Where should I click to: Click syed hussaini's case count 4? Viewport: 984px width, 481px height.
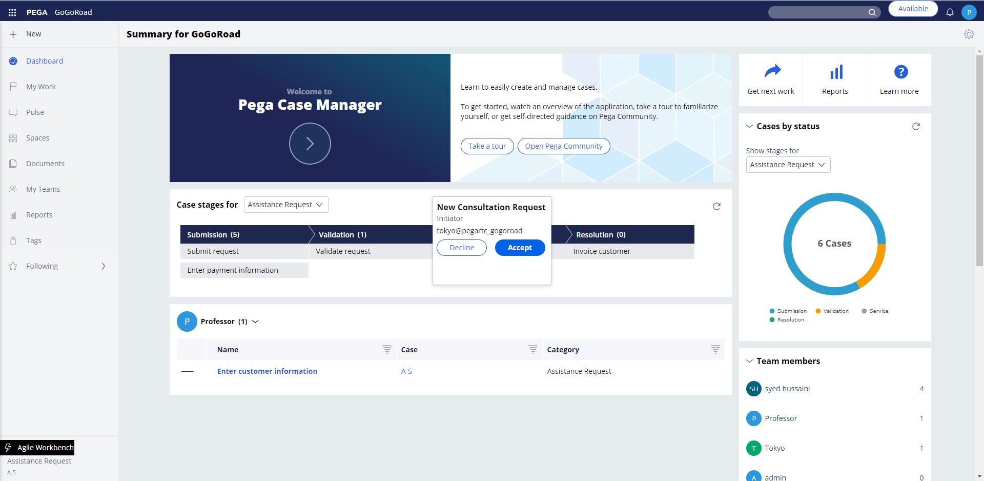[921, 389]
